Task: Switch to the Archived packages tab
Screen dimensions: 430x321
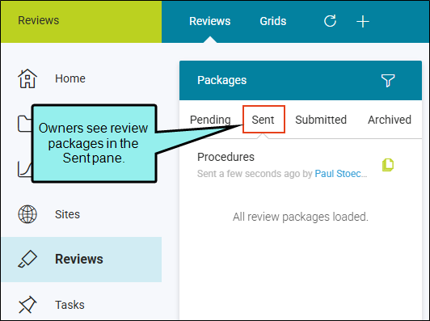Action: (390, 120)
